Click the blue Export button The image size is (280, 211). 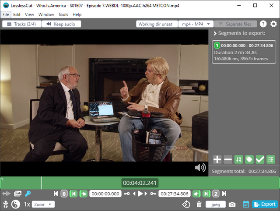coord(264,204)
